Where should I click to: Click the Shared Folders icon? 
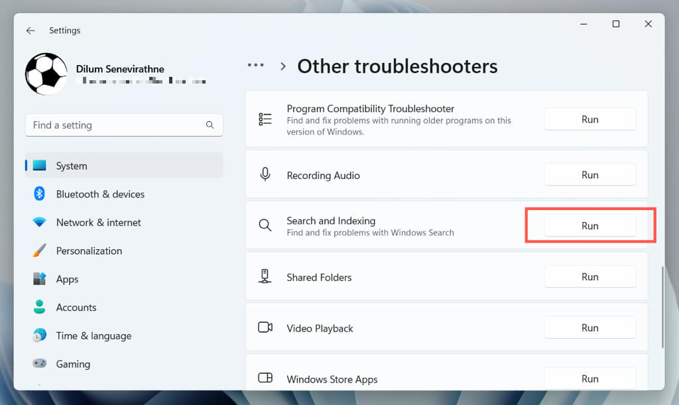point(265,276)
